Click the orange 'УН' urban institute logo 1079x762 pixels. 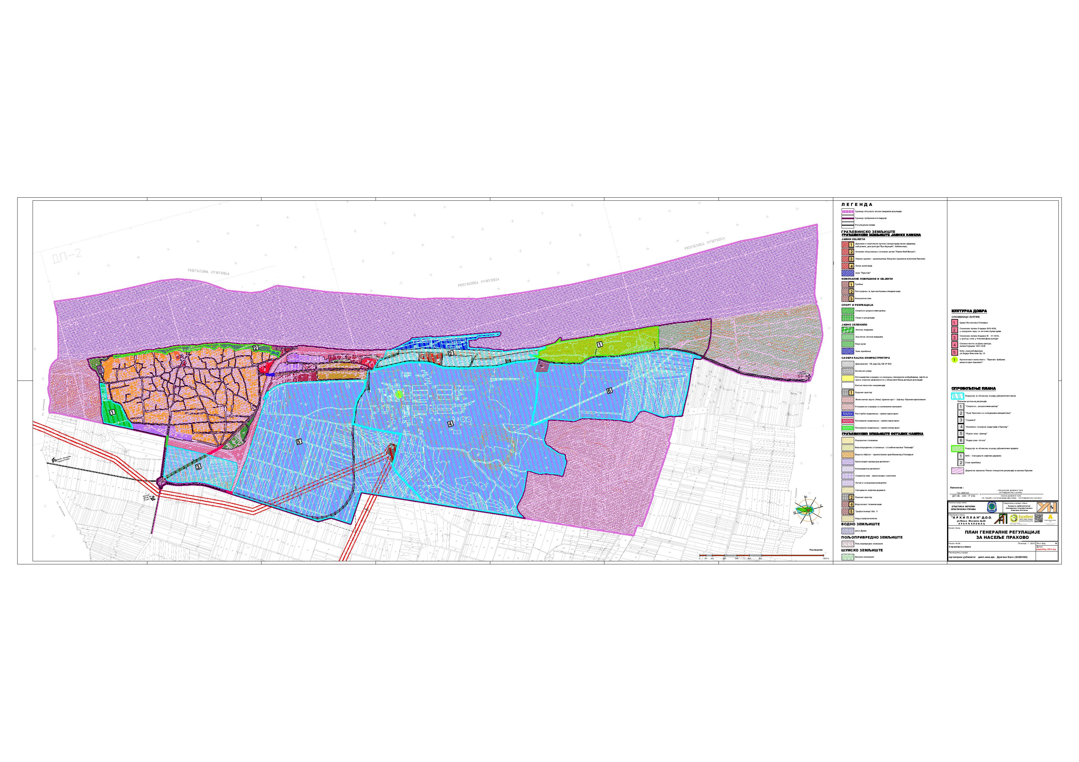[x=1047, y=507]
